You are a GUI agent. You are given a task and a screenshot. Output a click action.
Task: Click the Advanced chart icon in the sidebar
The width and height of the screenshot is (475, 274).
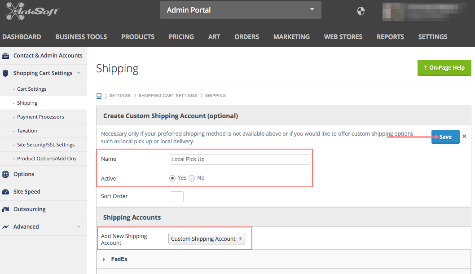[x=5, y=226]
